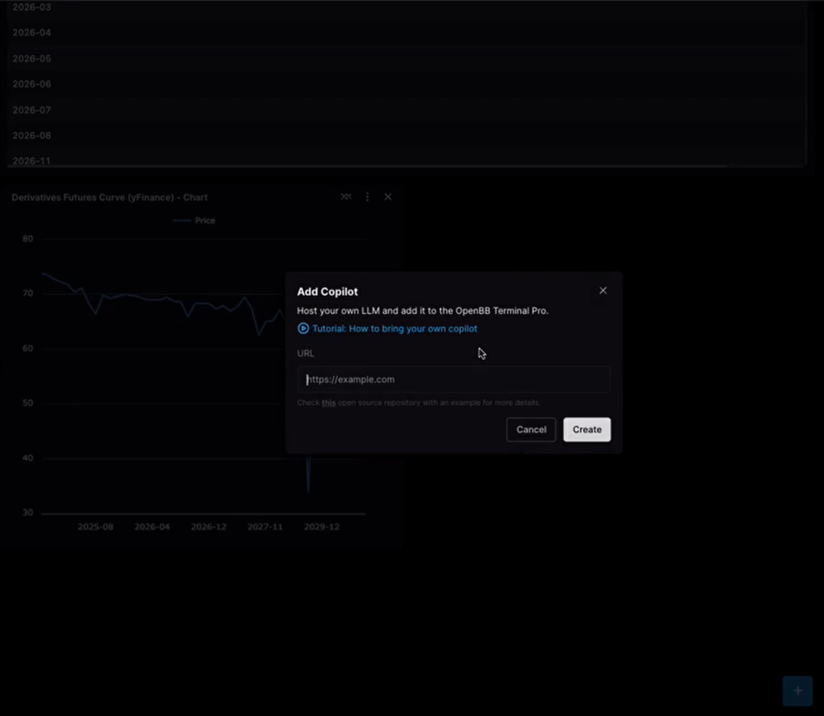Click the Derivatives Futures Curve chart title
The image size is (824, 716).
coord(109,197)
